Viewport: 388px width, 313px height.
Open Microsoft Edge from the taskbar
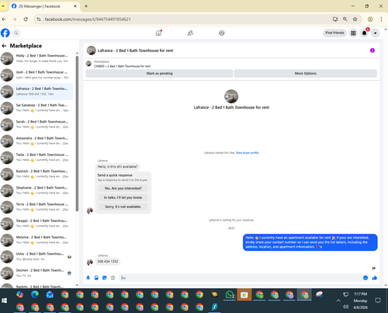coord(35,294)
